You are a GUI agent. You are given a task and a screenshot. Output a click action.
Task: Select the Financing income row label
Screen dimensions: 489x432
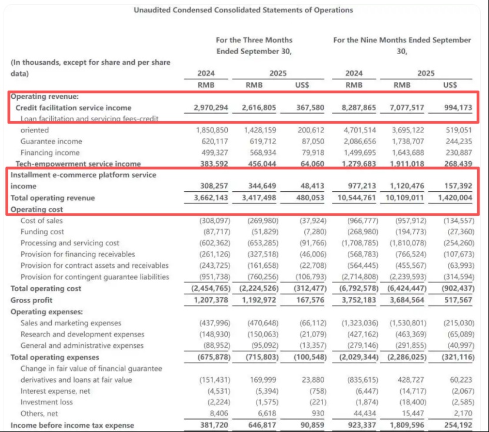pos(50,152)
